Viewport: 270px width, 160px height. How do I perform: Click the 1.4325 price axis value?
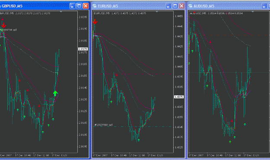point(179,147)
